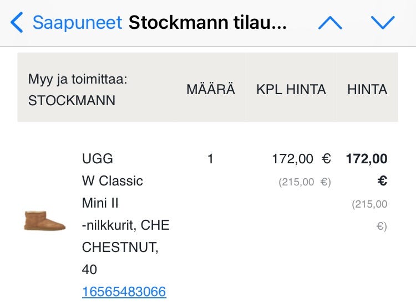Tap the CHESTNUT color text

(120, 247)
